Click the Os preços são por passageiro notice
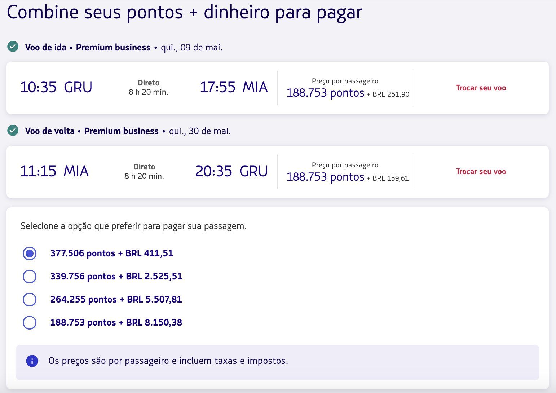 (168, 361)
